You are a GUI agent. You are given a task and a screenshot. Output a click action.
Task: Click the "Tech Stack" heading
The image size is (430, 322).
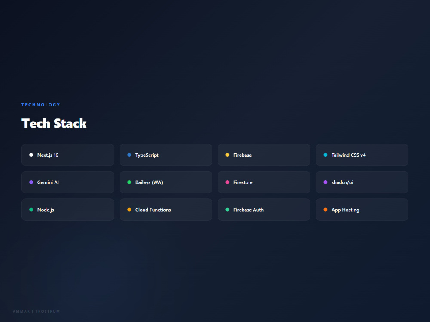pos(54,123)
